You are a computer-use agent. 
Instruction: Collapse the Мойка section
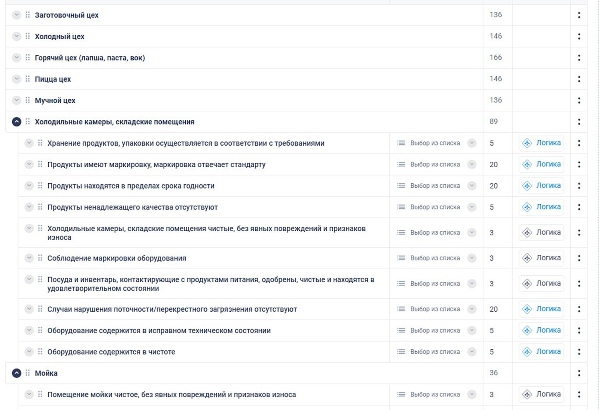[16, 373]
